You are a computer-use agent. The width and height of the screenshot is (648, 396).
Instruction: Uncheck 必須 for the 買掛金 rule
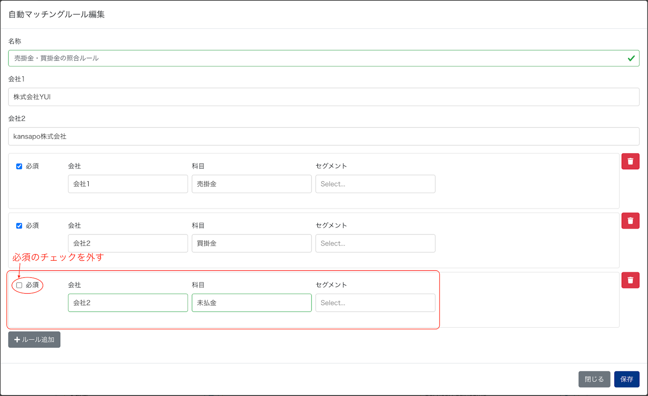pos(19,226)
